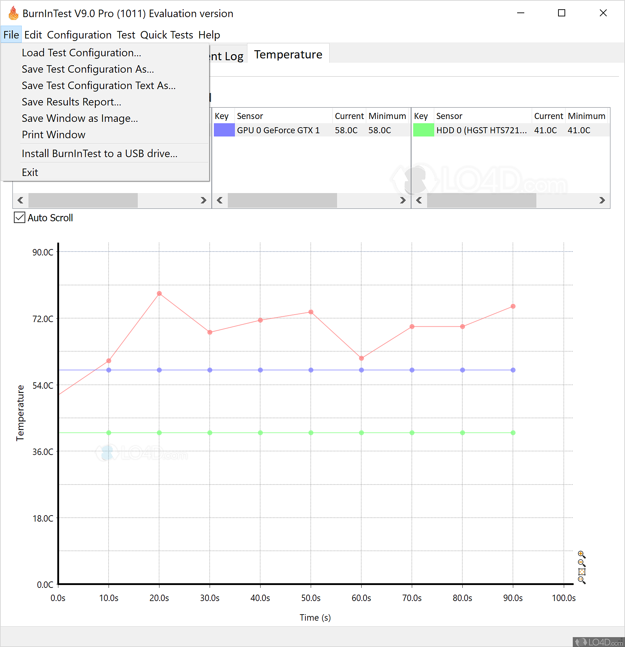Zoom out on the temperature chart
This screenshot has height=647, width=625.
coord(581,562)
